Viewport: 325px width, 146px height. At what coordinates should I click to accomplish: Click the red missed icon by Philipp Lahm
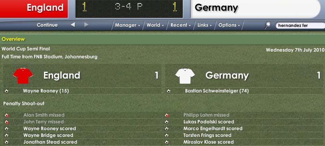[x=167, y=115]
